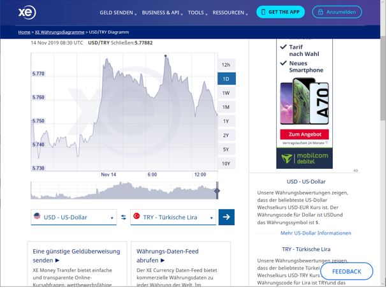This screenshot has width=387, height=288.
Task: Select the 1W chart range
Action: [x=226, y=93]
